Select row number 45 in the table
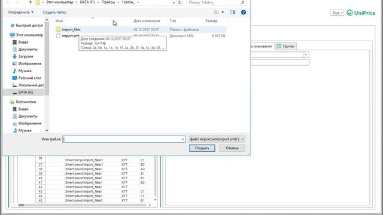Screen dimensions: 383x215 tap(40, 201)
